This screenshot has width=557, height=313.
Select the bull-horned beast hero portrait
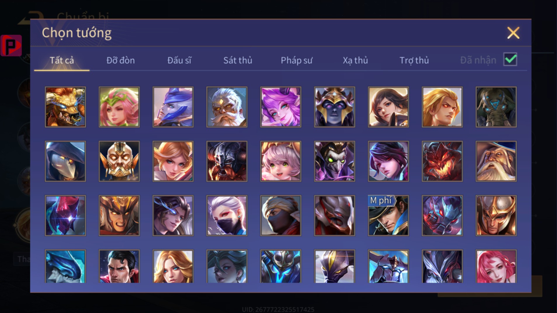(65, 107)
